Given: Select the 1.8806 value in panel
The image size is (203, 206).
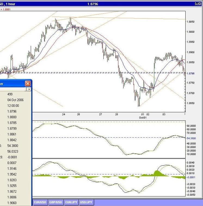Looking at the screenshot, I should [12, 197].
